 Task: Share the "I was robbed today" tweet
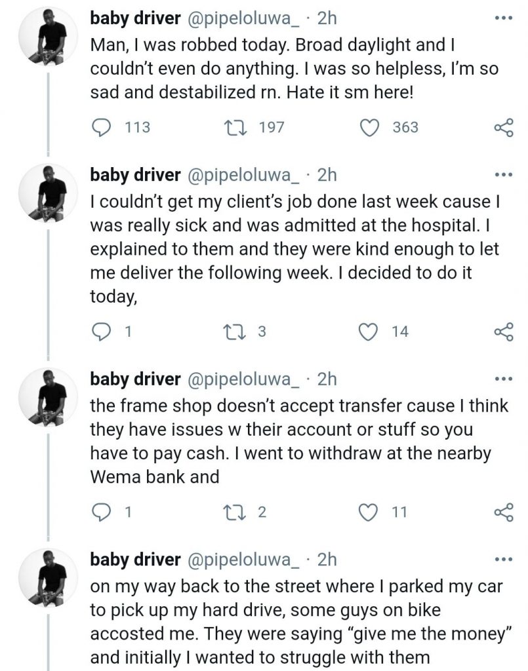click(x=503, y=128)
